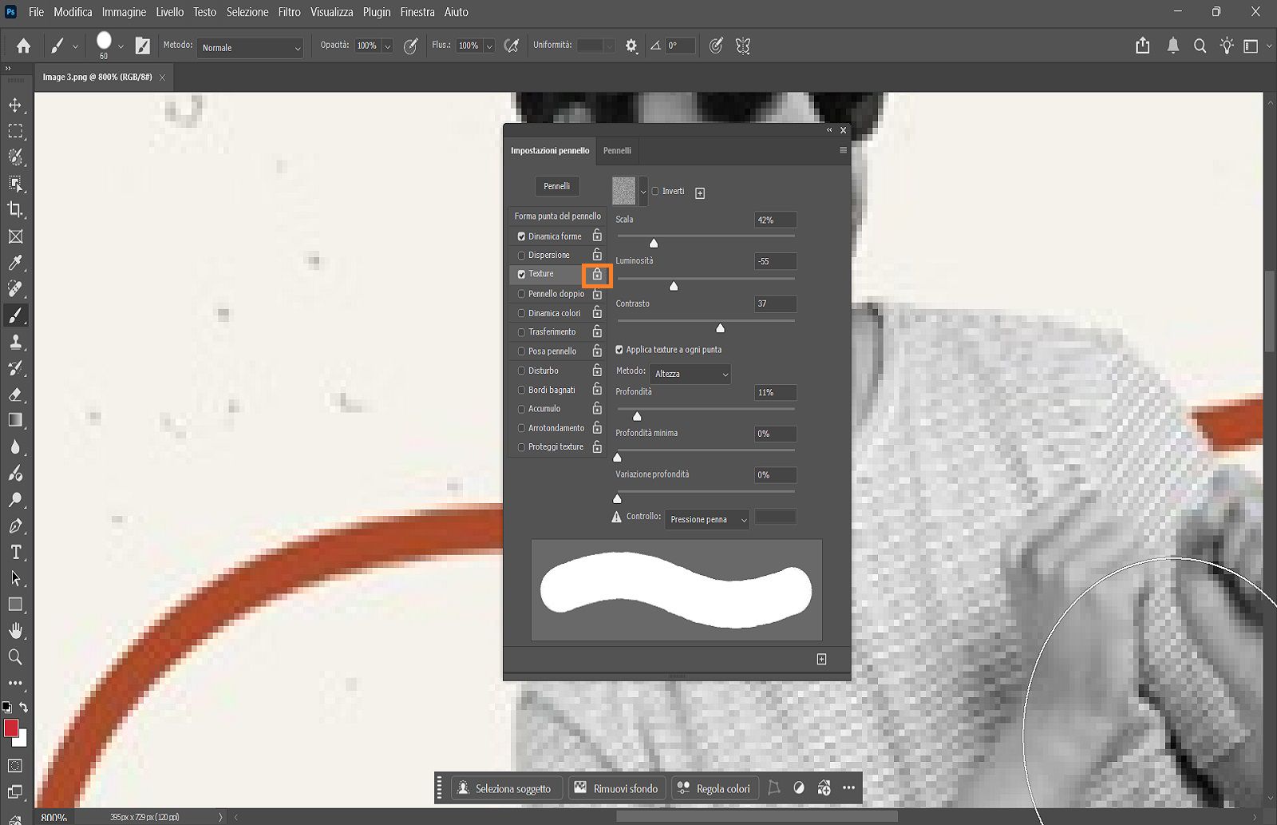This screenshot has height=825, width=1277.
Task: Toggle the lock next to Texture
Action: (x=597, y=274)
